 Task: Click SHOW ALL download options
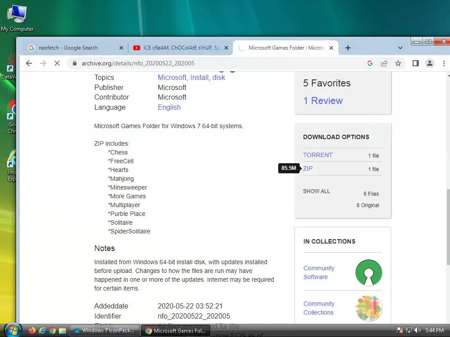pyautogui.click(x=316, y=191)
